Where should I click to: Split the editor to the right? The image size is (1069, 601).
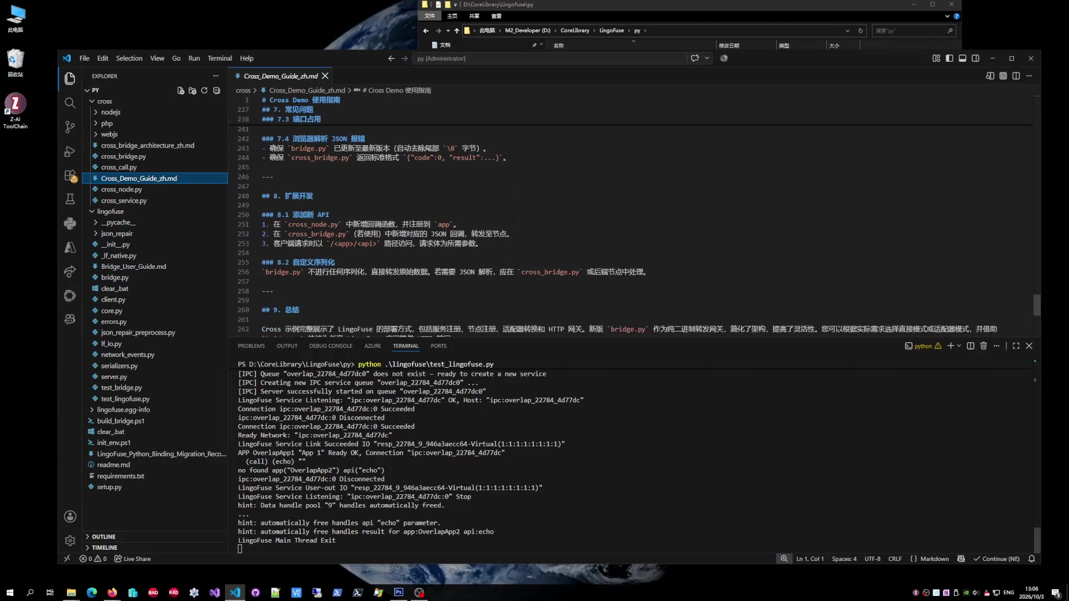(x=1016, y=76)
